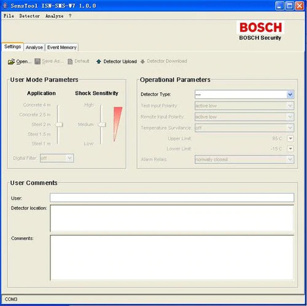Click the Detector Upload button label
307x306 pixels.
point(120,61)
